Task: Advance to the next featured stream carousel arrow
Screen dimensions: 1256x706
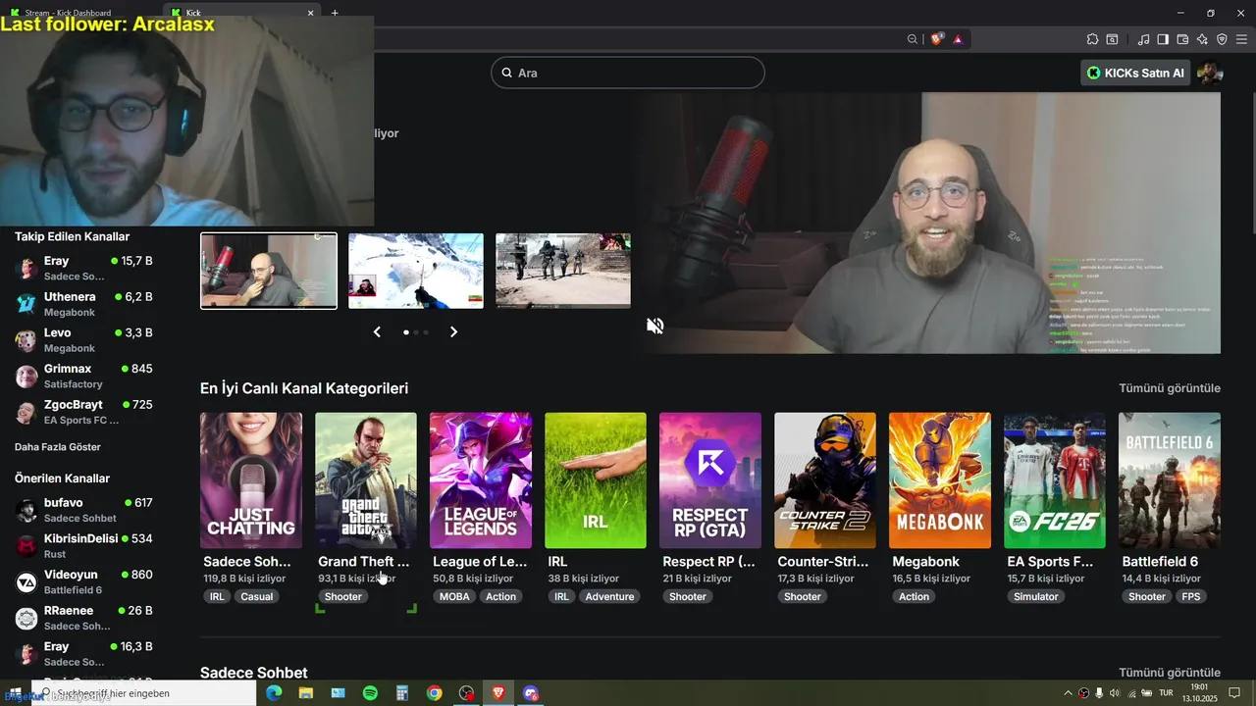Action: coord(453,332)
